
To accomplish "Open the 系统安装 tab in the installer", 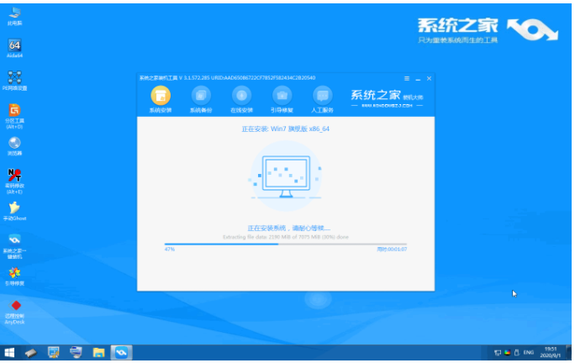I will (x=160, y=97).
